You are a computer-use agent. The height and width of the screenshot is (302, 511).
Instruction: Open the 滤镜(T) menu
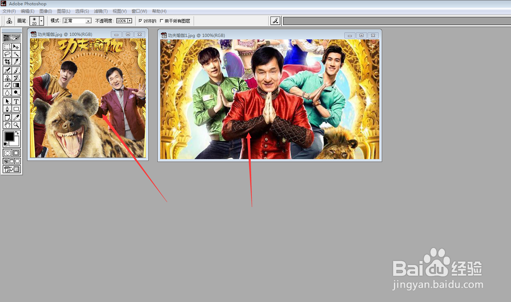[101, 11]
